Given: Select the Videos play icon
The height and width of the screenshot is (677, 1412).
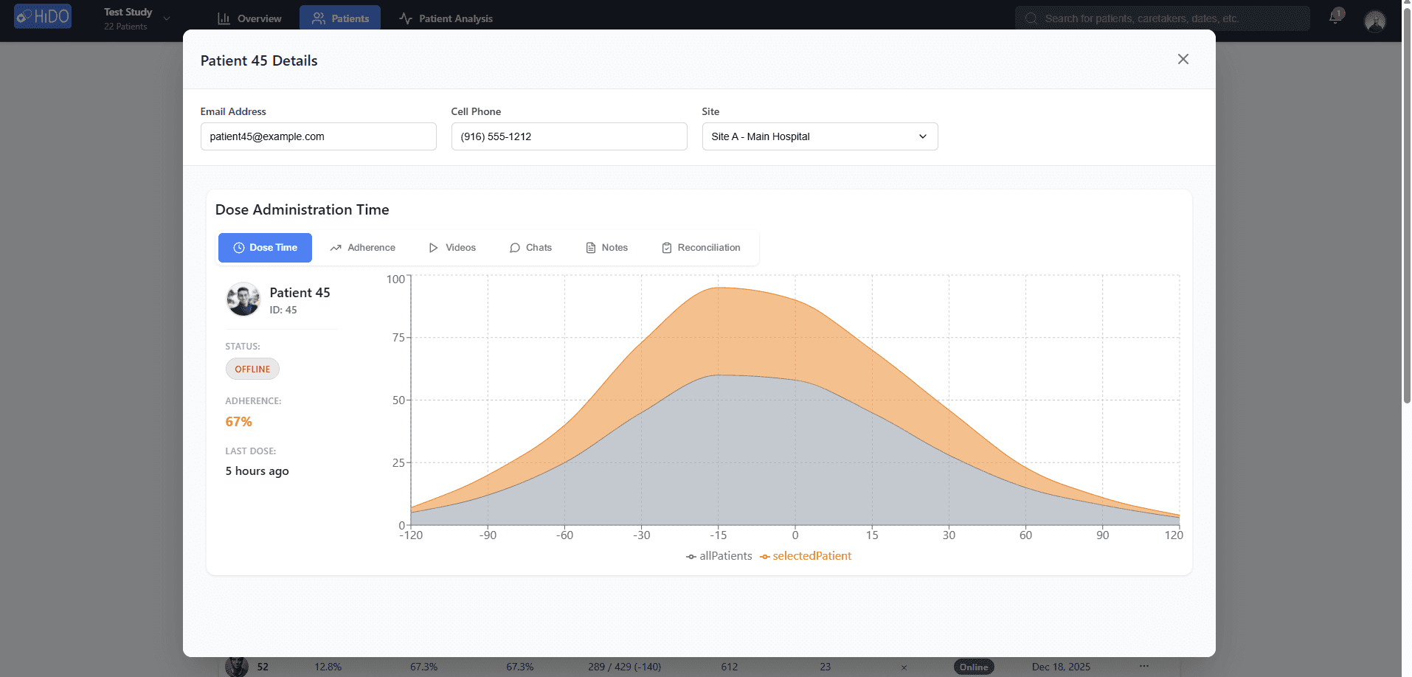Looking at the screenshot, I should 434,248.
